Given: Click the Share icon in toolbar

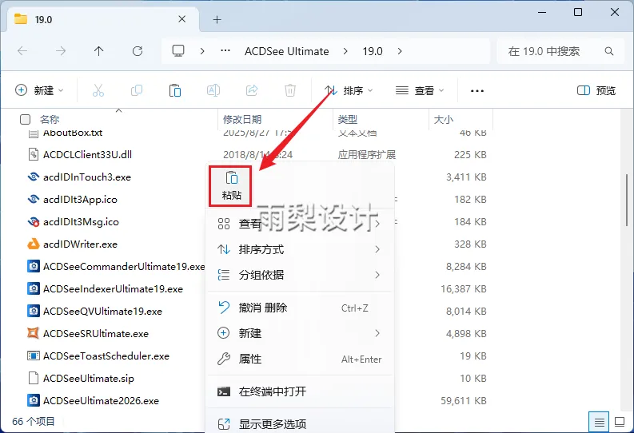Looking at the screenshot, I should click(252, 90).
